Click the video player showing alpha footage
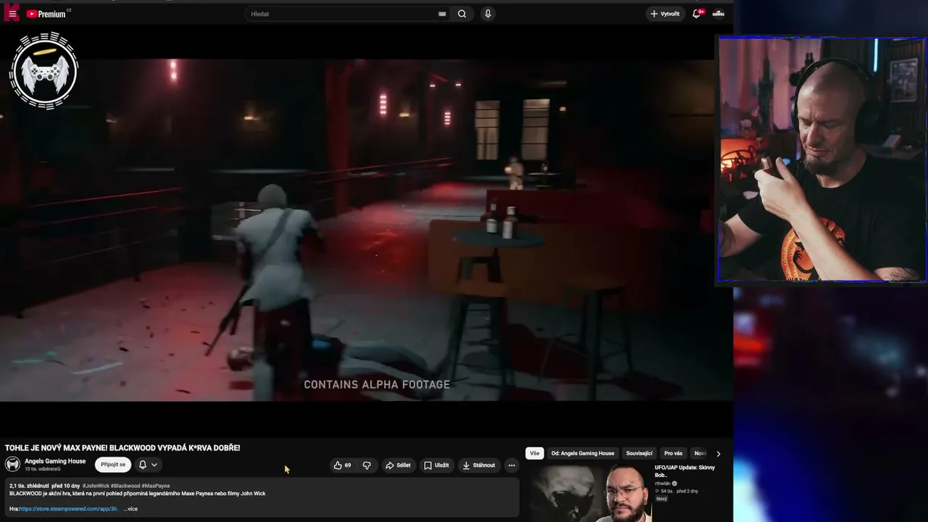928x522 pixels. pyautogui.click(x=357, y=229)
